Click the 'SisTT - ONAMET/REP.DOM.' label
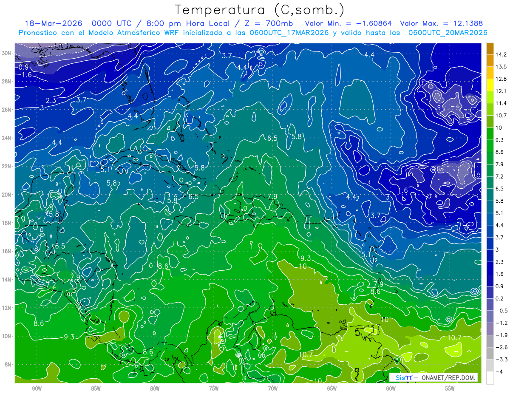Screen dimensions: 510x394 [433, 378]
